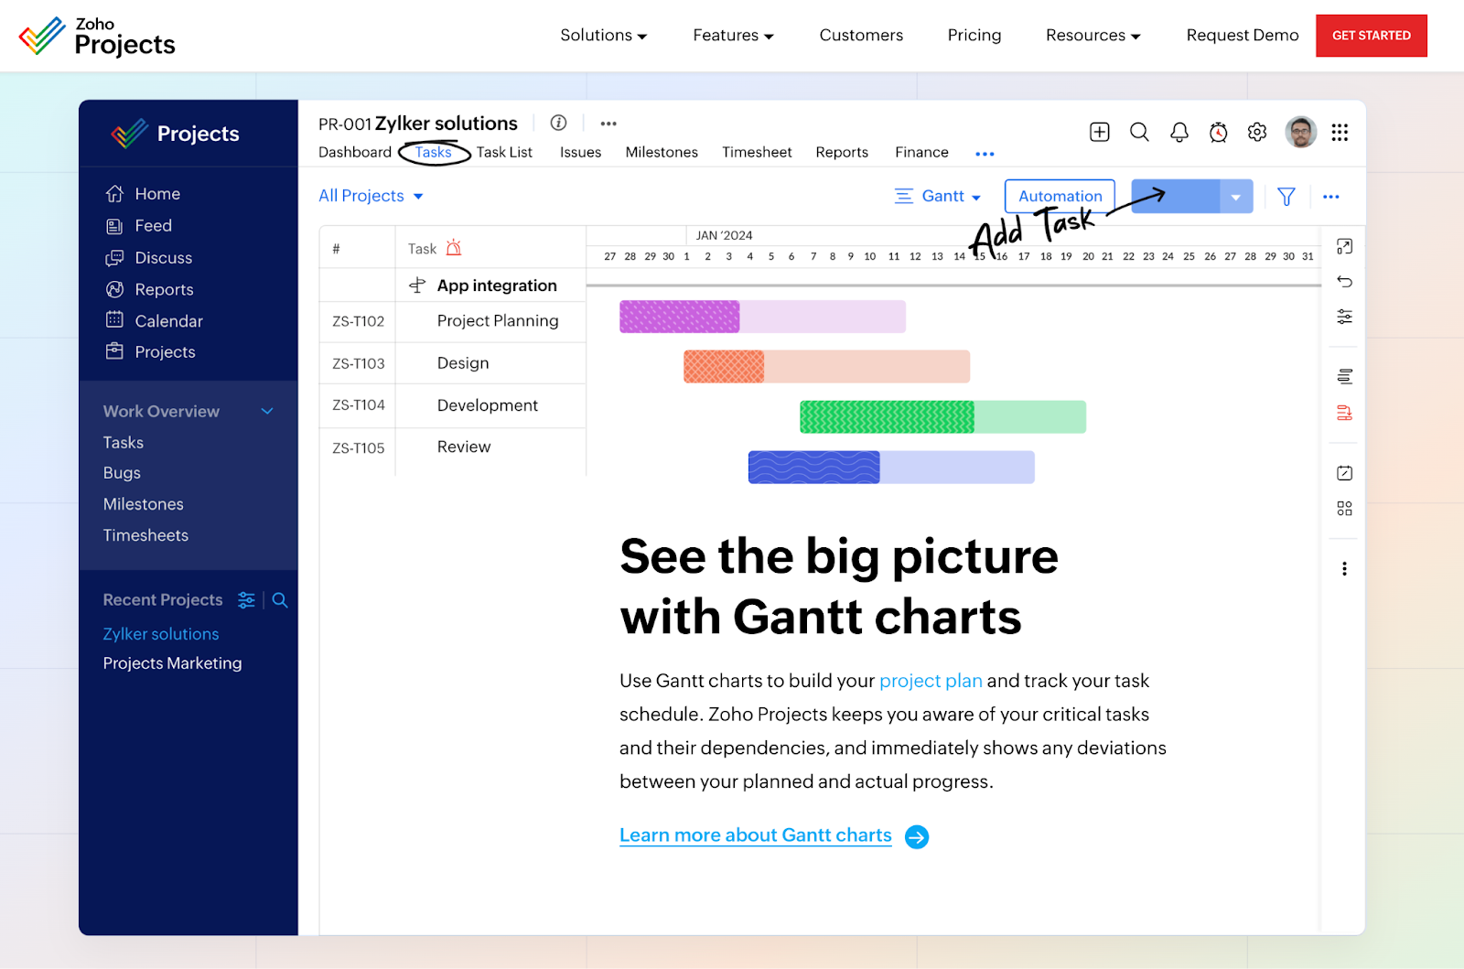Expand the All Projects dropdown
Viewport: 1464px width, 969px height.
pos(418,195)
